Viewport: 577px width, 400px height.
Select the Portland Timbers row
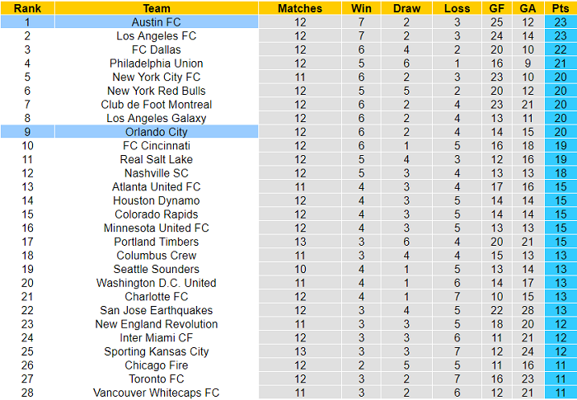[x=156, y=242]
